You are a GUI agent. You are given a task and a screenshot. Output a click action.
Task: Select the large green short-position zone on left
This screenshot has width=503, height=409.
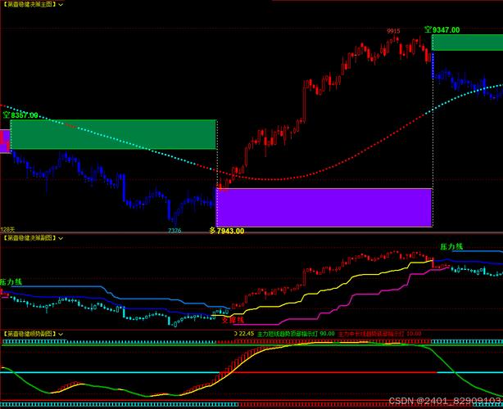(x=113, y=134)
